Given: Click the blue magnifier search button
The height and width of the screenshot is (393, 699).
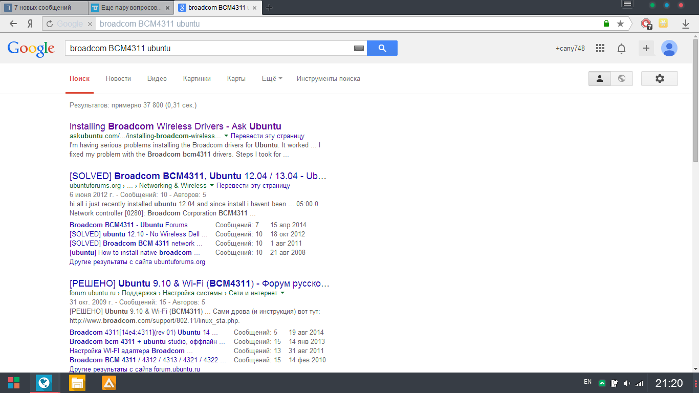Looking at the screenshot, I should click(x=382, y=48).
